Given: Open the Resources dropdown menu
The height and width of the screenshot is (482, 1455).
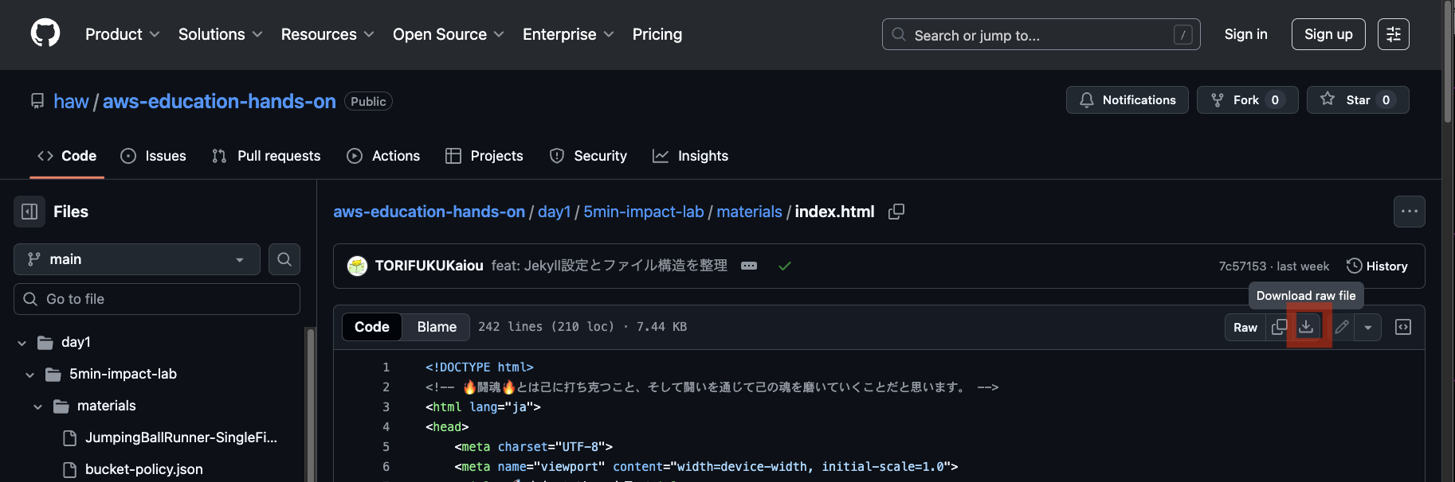Looking at the screenshot, I should 327,34.
